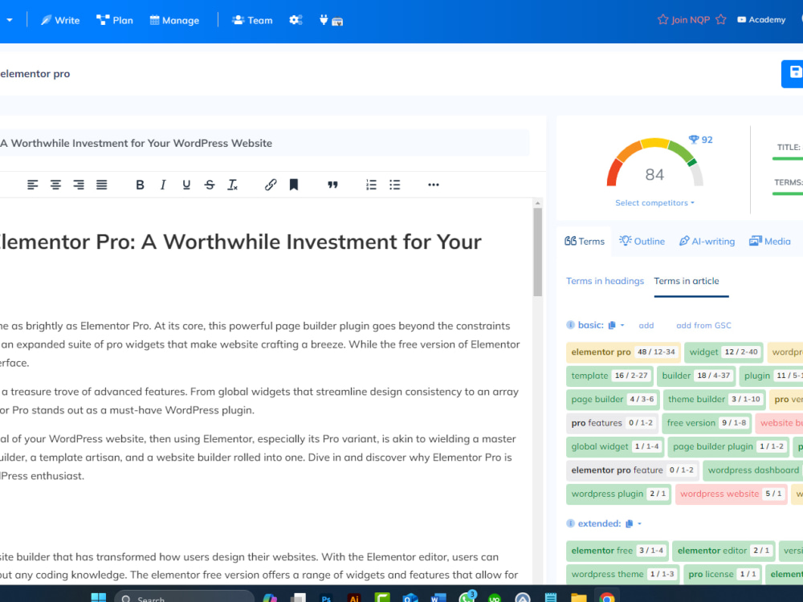Open File Explorer from the taskbar

pos(579,598)
